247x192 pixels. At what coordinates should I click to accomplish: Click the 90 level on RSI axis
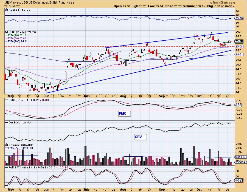(237, 12)
